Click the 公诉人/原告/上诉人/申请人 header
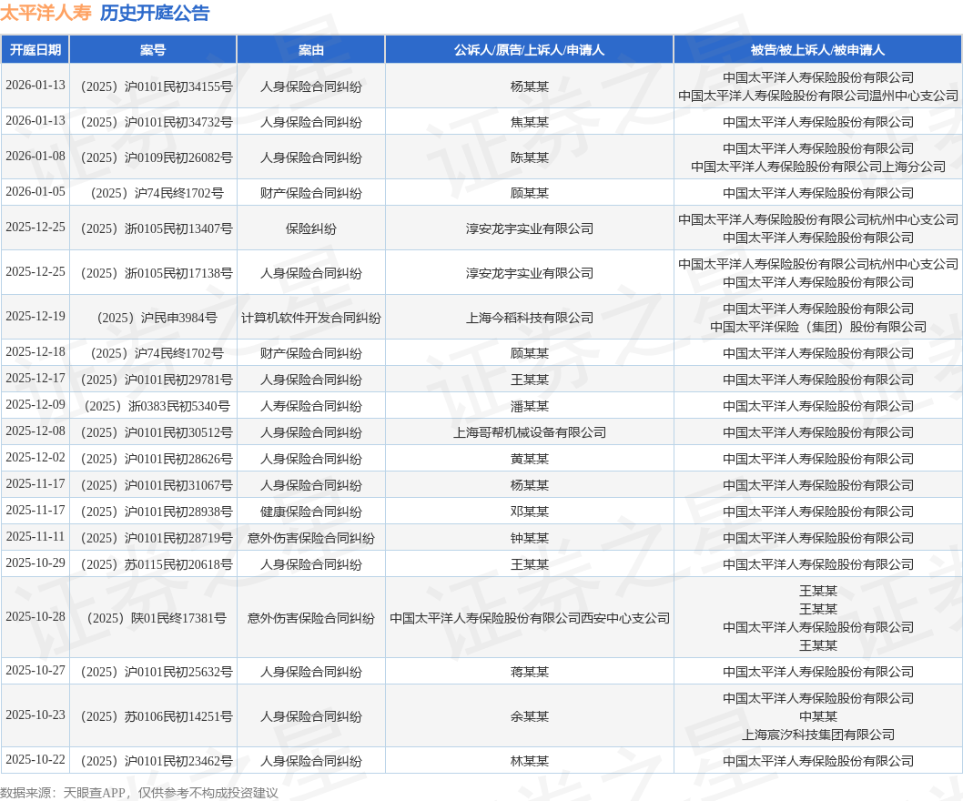 (530, 50)
